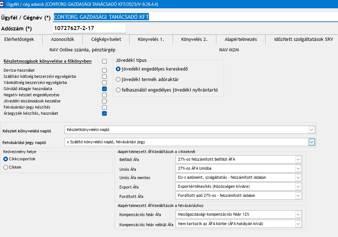Check Vámköltség beszerzési egységárba option
Screen dimensions: 338x237
coord(104,82)
